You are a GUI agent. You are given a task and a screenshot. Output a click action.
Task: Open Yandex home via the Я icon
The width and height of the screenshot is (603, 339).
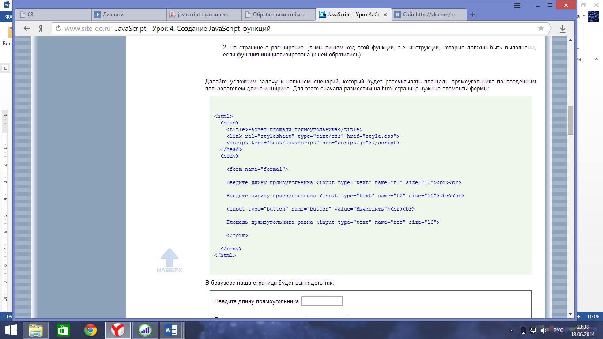point(41,28)
